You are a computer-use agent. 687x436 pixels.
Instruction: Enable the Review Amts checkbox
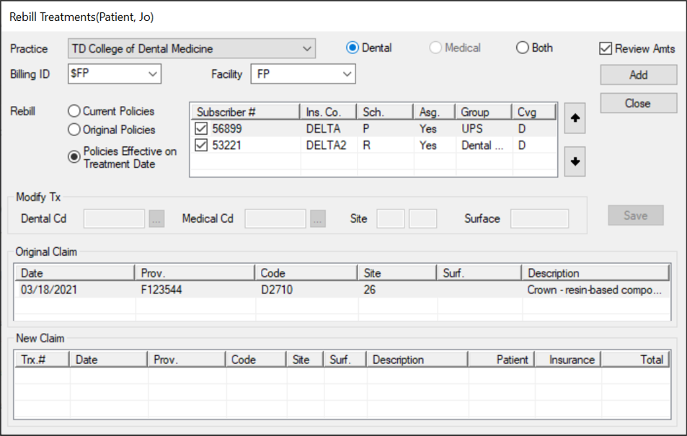pos(606,49)
